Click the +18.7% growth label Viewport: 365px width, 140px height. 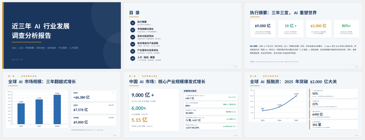pos(111,105)
